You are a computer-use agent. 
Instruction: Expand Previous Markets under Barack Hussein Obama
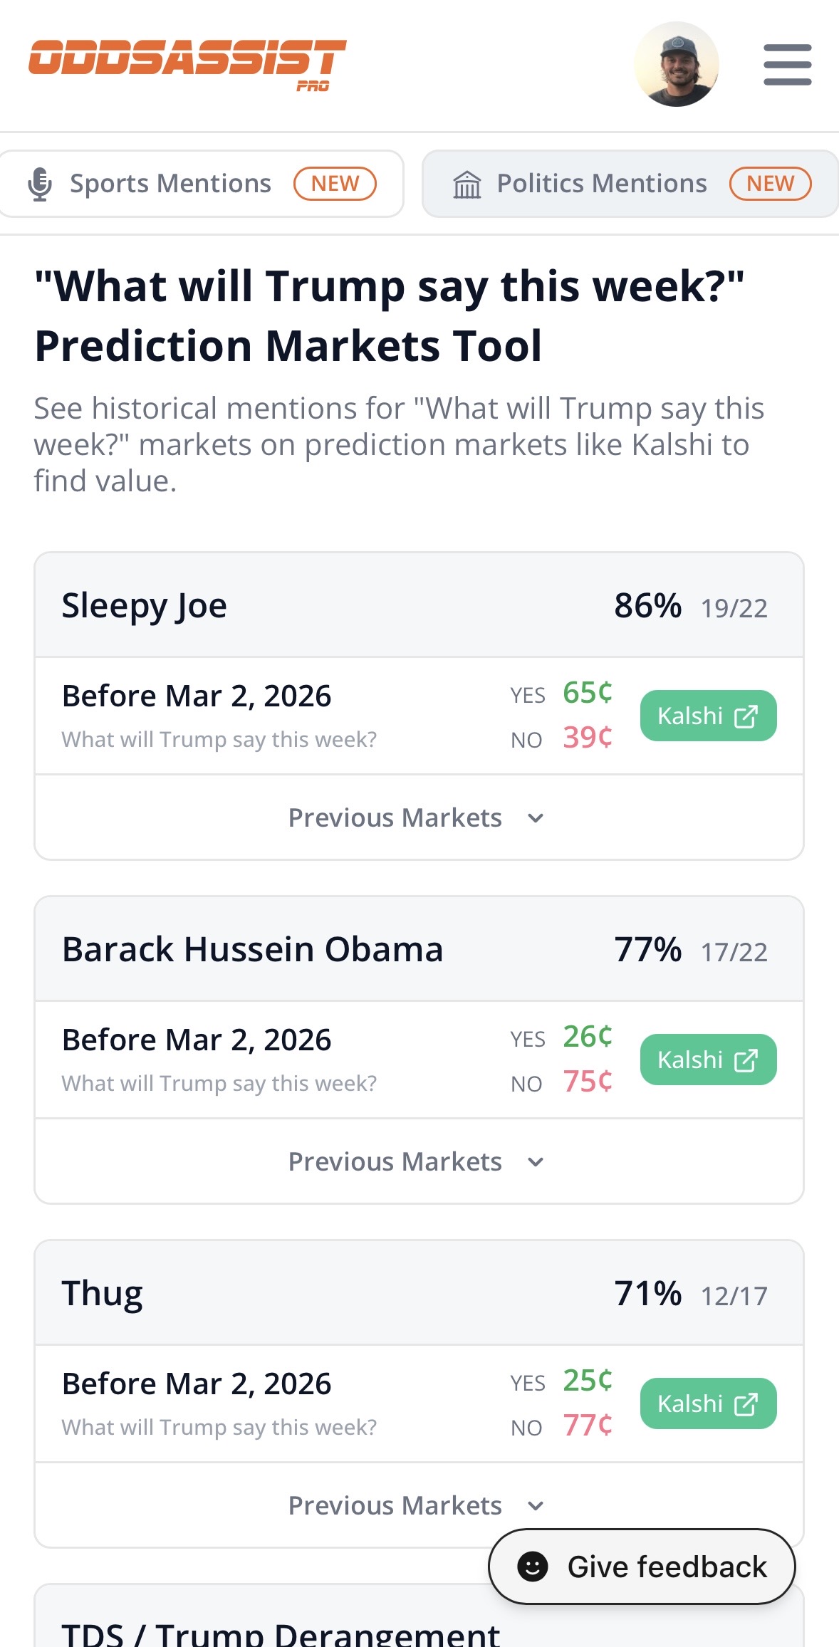click(x=419, y=1161)
